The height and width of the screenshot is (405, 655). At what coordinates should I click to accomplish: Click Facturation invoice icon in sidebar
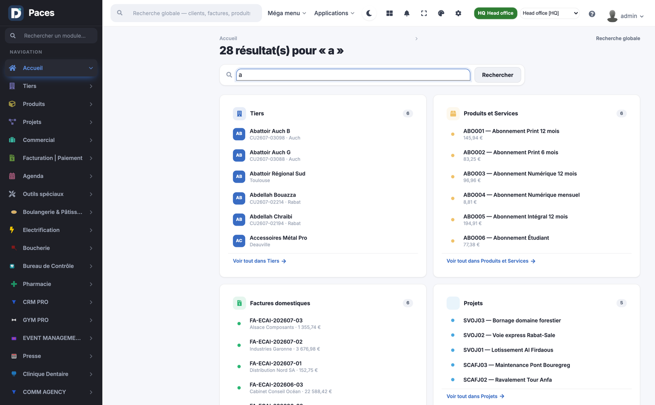point(12,158)
